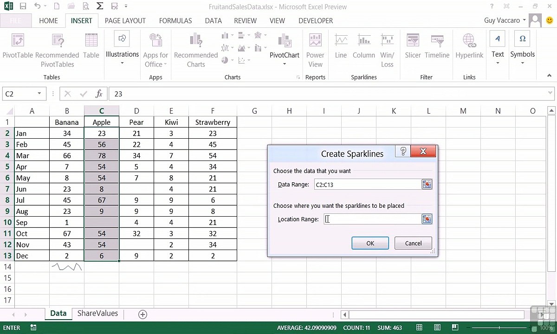Image resolution: width=557 pixels, height=334 pixels.
Task: Click the Save icon in Quick Access Toolbar
Action: [23, 6]
